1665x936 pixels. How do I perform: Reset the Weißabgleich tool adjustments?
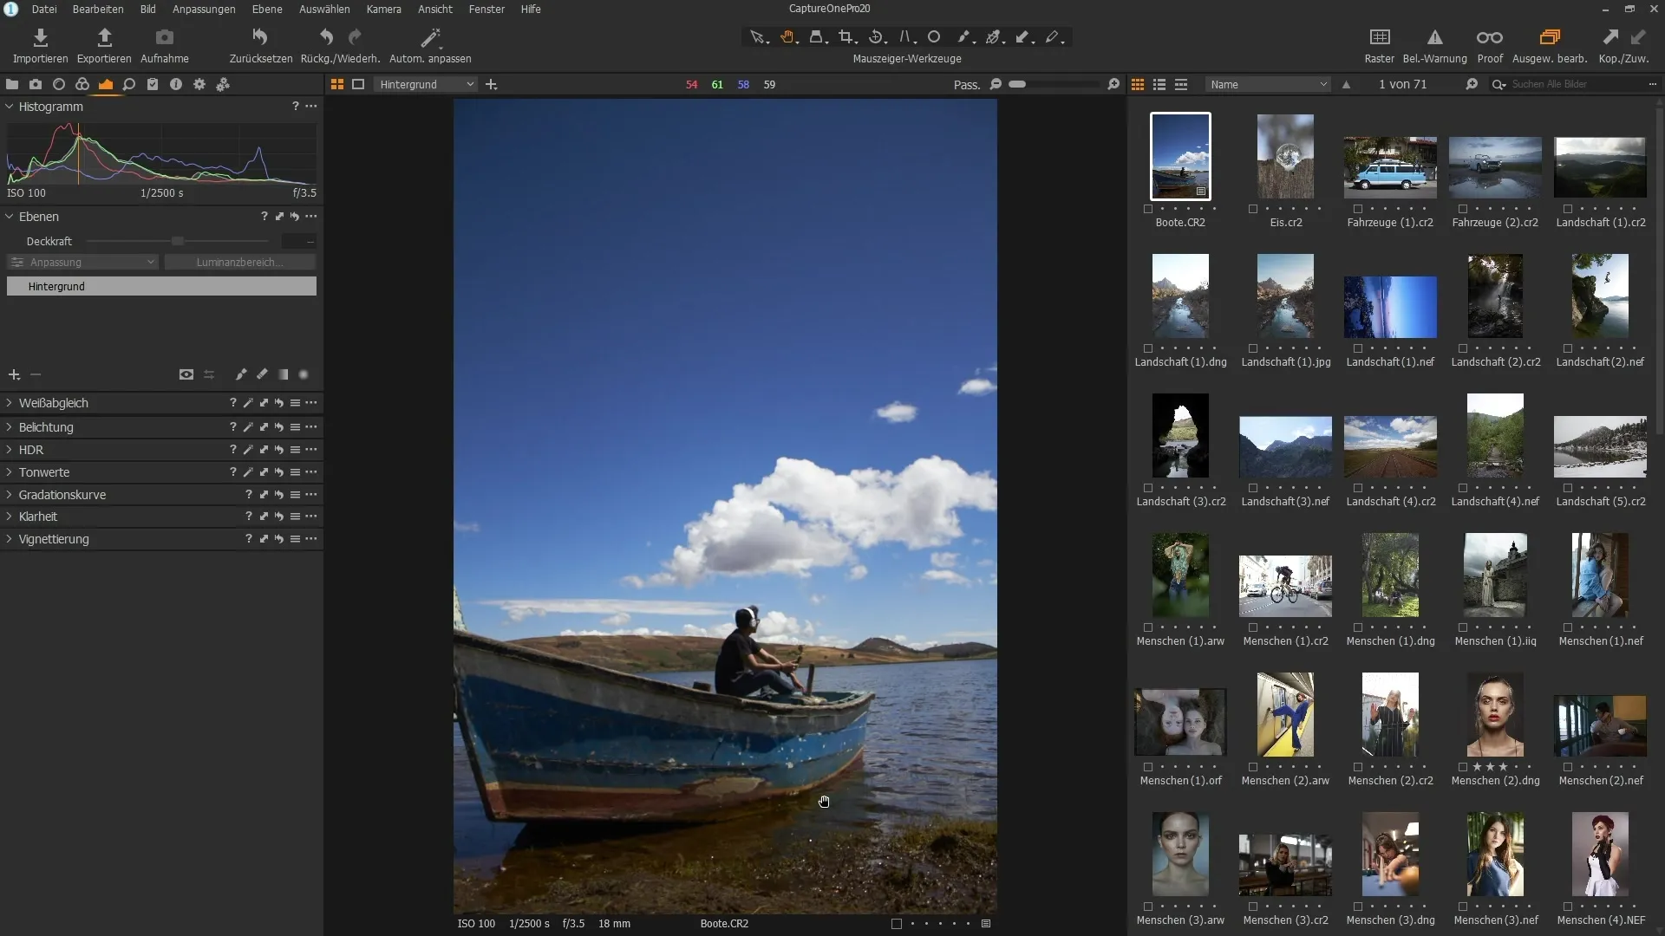pos(279,403)
